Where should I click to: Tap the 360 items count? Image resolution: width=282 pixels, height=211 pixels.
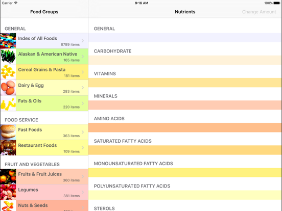click(71, 180)
